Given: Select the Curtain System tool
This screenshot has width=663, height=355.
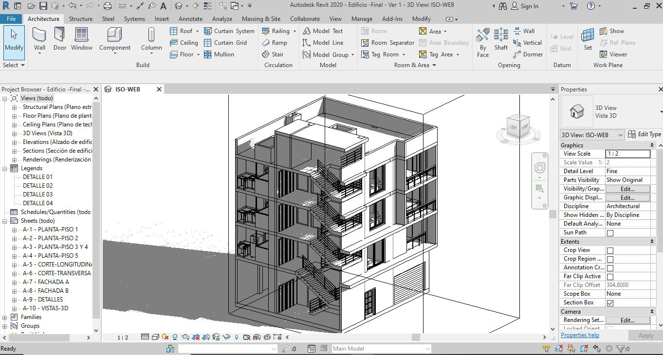Looking at the screenshot, I should point(229,31).
